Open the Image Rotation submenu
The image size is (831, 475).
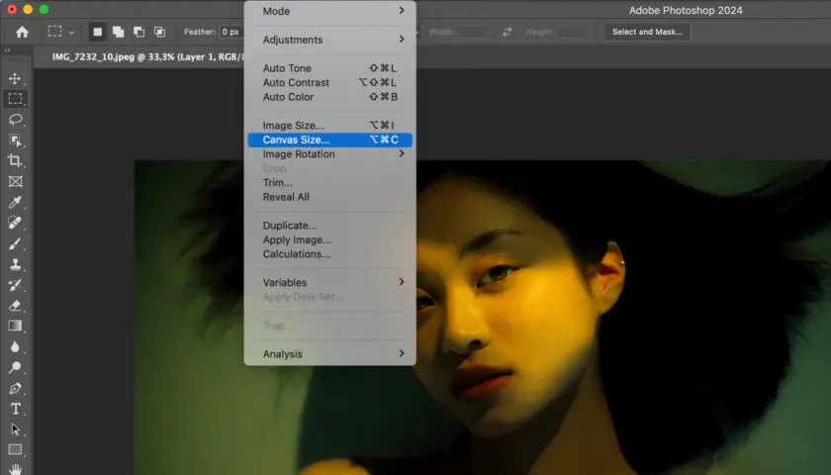click(x=329, y=153)
